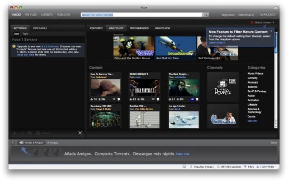Select the ACTIVIDAD tab
This screenshot has width=288, height=181.
(20, 28)
